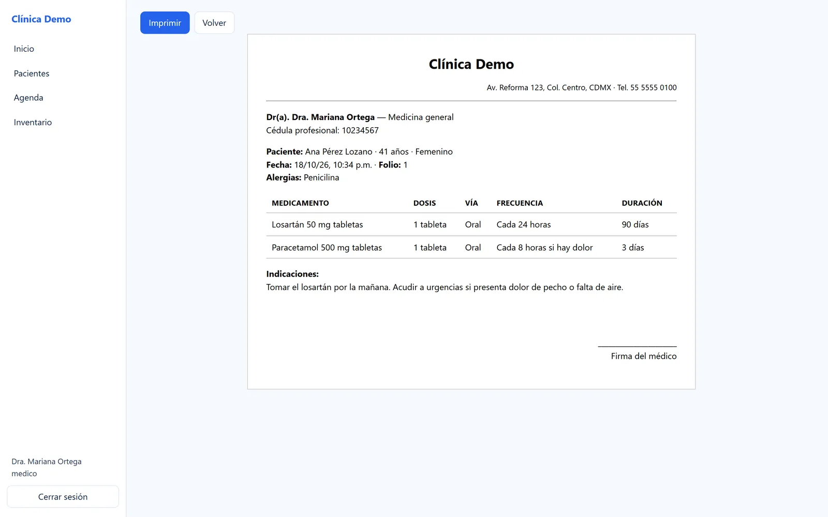828x517 pixels.
Task: Select Losartán 50 mg tabletas cell
Action: pyautogui.click(x=317, y=224)
